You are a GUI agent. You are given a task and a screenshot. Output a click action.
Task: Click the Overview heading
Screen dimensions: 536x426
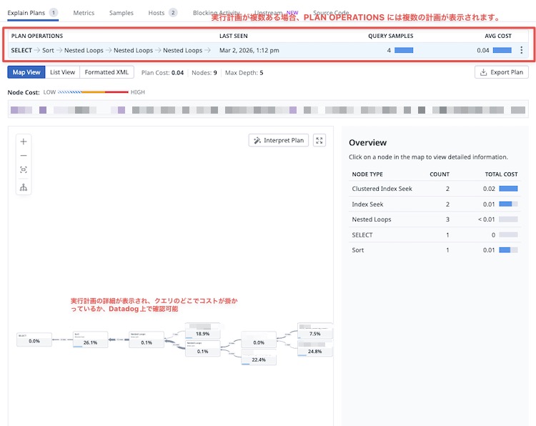tap(367, 142)
